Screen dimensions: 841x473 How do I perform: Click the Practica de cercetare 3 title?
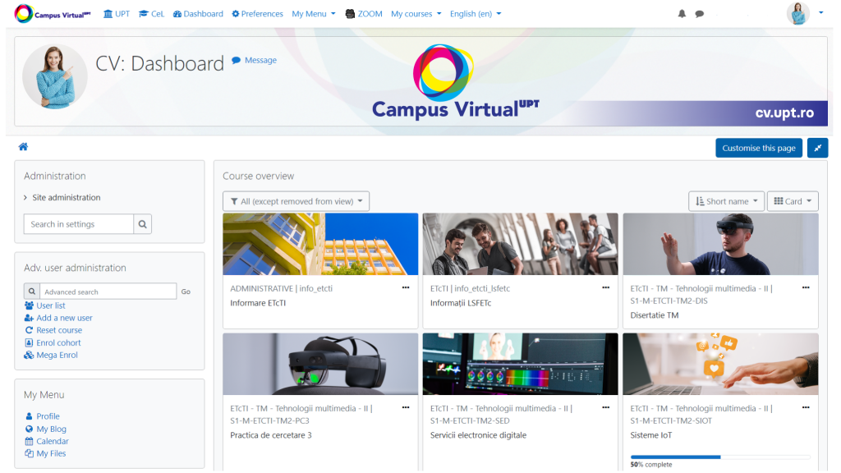(271, 435)
